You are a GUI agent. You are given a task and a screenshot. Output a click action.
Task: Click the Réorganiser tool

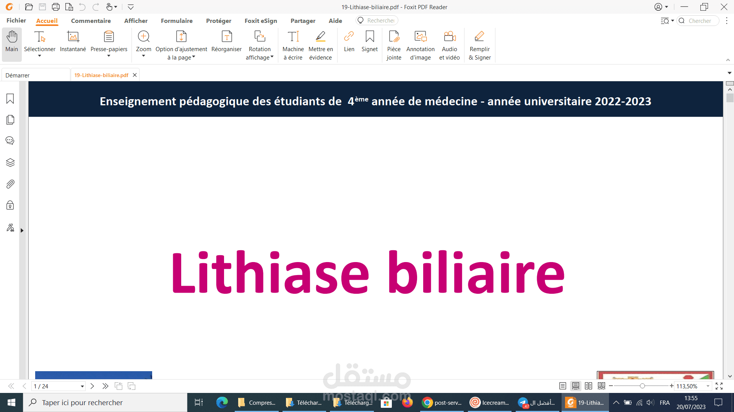coord(227,42)
